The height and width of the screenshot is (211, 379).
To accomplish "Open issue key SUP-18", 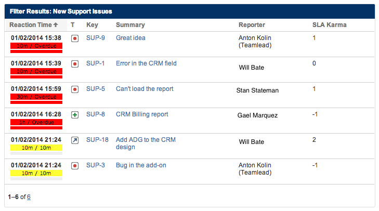I will (97, 140).
